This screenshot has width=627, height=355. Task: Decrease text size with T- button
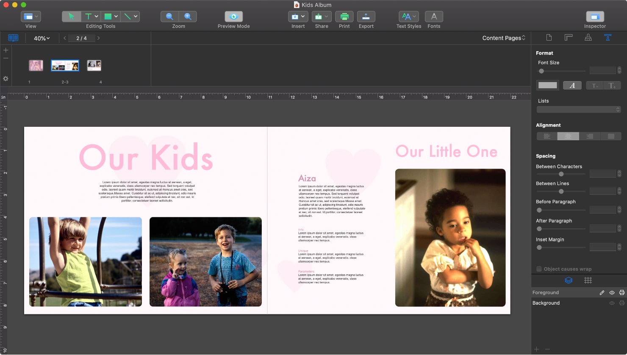595,85
